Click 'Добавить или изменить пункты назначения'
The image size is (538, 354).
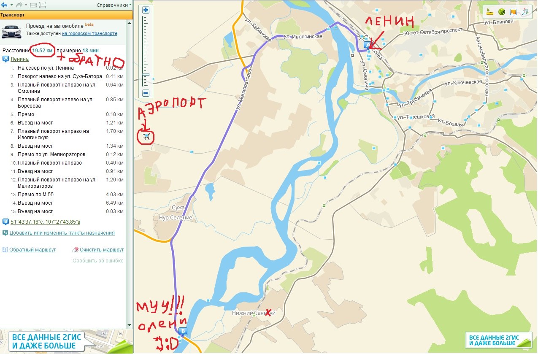[62, 233]
